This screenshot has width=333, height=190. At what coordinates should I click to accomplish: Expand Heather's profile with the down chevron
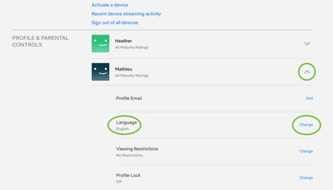tap(307, 44)
